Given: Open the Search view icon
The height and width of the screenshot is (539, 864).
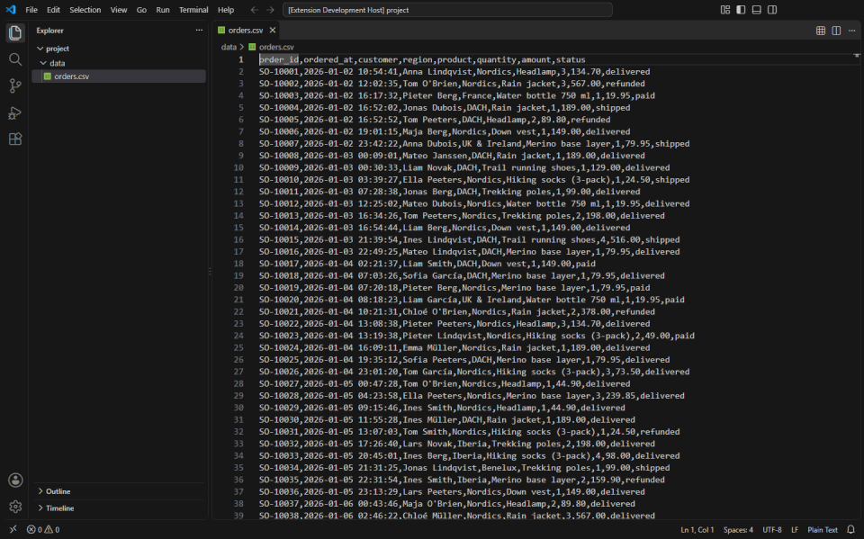Looking at the screenshot, I should pyautogui.click(x=15, y=59).
